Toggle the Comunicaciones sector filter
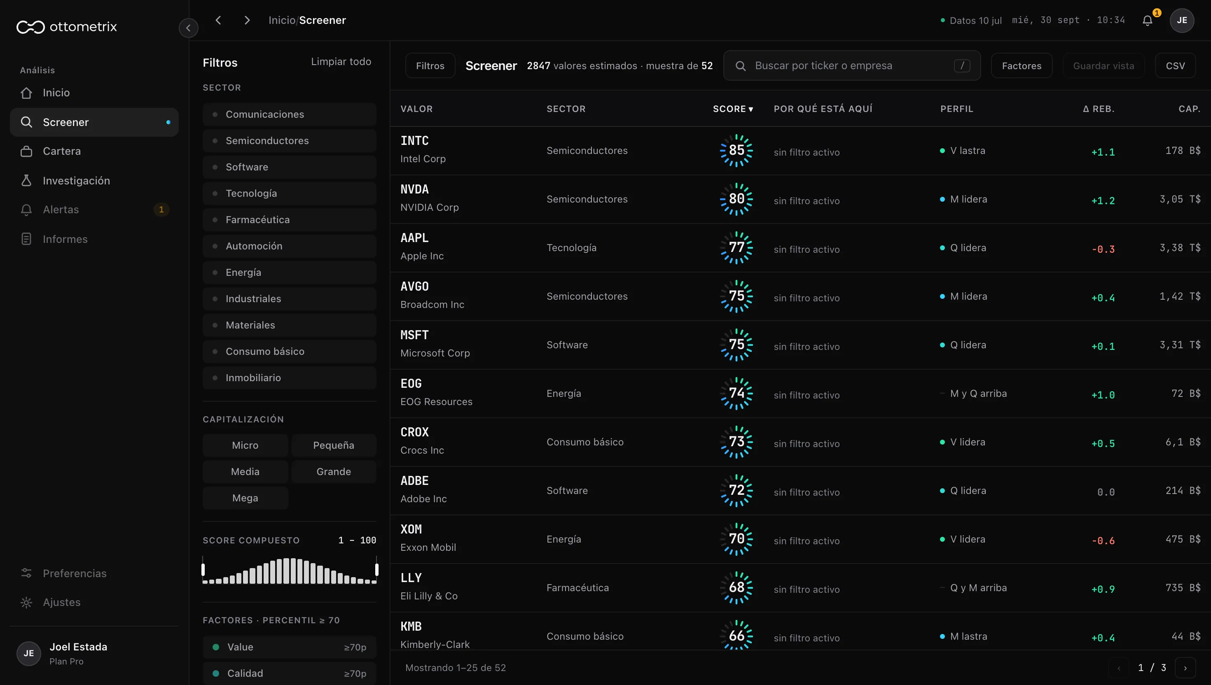 tap(290, 114)
